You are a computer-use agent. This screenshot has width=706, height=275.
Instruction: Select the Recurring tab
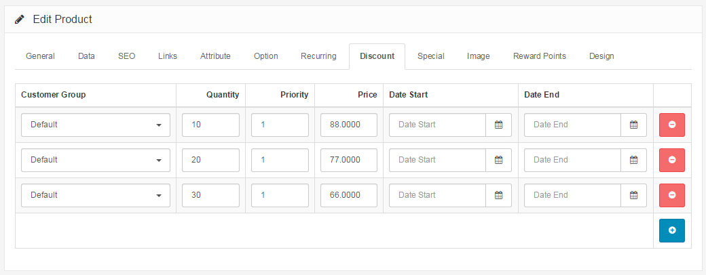click(x=319, y=56)
